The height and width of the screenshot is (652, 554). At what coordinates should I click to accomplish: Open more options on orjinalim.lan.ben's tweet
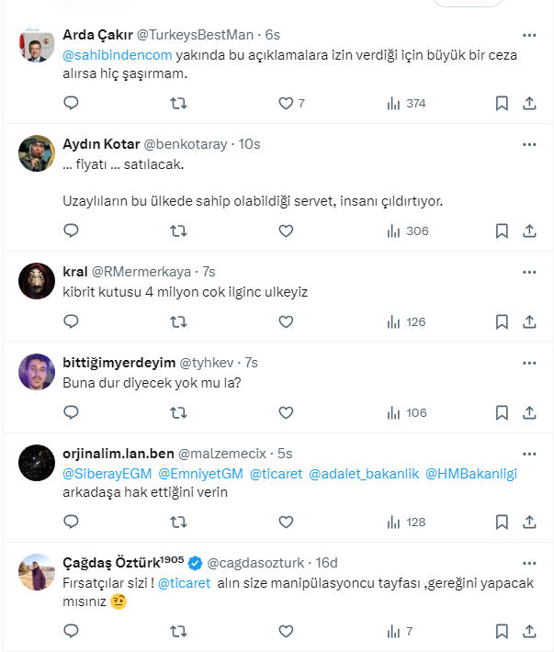529,455
